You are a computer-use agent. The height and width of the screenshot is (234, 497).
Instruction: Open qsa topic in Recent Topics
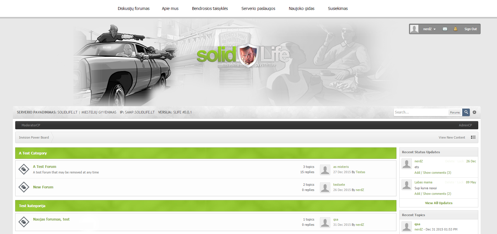417,224
